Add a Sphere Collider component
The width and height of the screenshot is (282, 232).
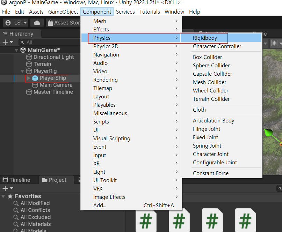221,66
